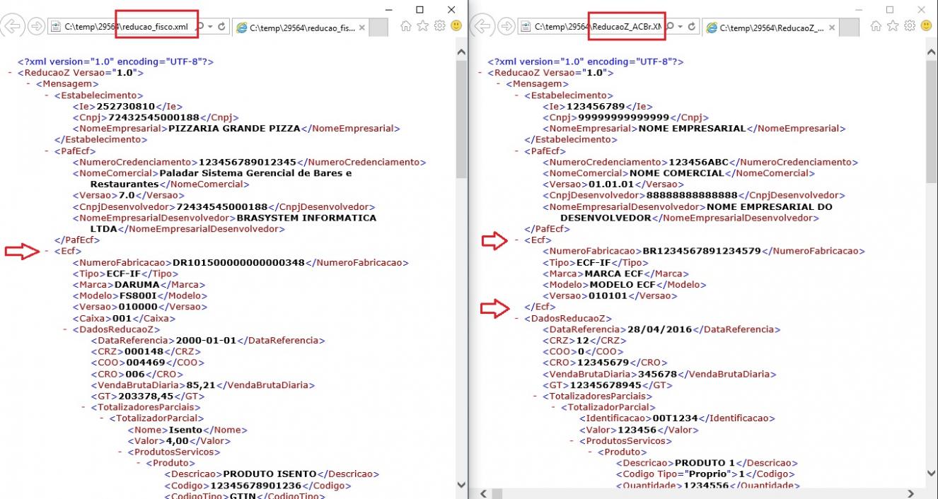Click scroll-left arrow in right window

(x=485, y=493)
